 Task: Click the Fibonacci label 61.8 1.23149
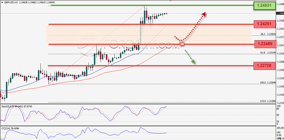[x=268, y=52]
